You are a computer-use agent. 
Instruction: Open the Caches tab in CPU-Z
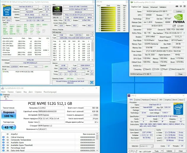click(138, 100)
